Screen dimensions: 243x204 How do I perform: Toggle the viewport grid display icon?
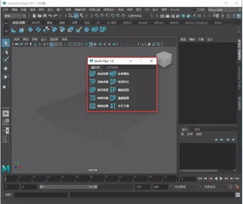coord(52,44)
